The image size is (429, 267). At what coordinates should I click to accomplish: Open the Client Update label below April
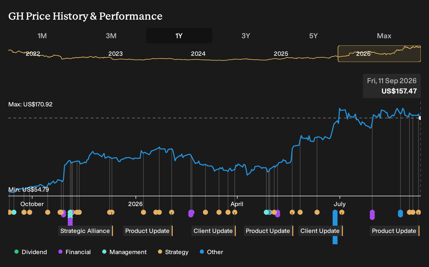click(x=213, y=231)
